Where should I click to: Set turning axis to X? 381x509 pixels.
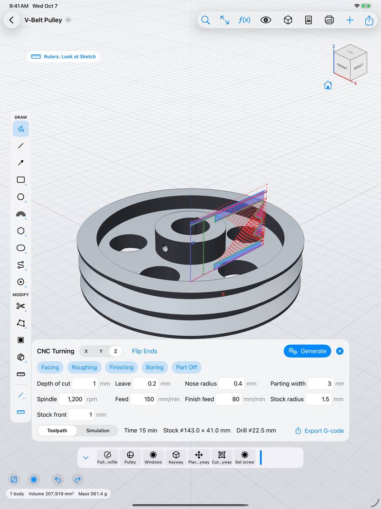pyautogui.click(x=86, y=351)
